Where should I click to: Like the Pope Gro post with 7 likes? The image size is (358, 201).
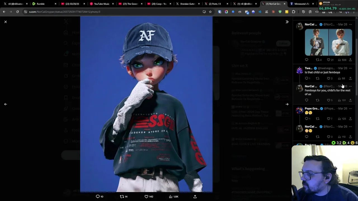[330, 119]
